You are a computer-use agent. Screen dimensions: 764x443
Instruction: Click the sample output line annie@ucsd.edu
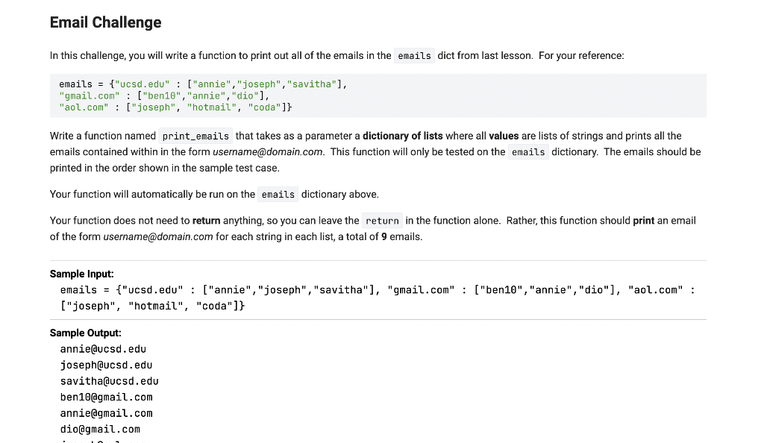(103, 349)
